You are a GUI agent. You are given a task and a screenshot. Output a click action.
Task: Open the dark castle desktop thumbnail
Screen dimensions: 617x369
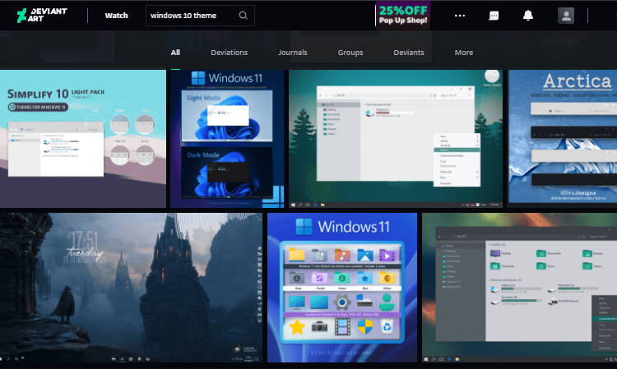(x=131, y=288)
